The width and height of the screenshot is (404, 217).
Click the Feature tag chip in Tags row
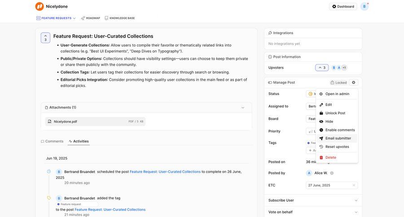point(311,143)
